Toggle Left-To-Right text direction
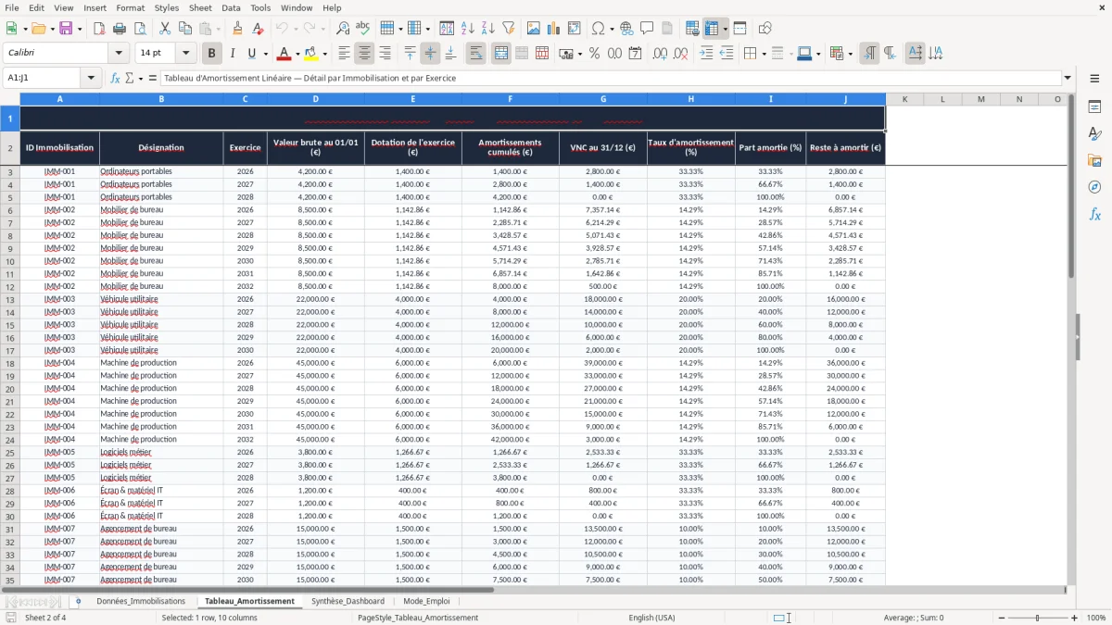This screenshot has width=1112, height=625. point(869,54)
